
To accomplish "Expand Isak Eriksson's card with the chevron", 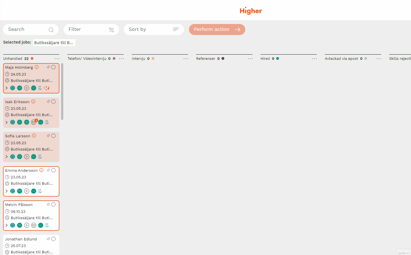I will [x=7, y=122].
